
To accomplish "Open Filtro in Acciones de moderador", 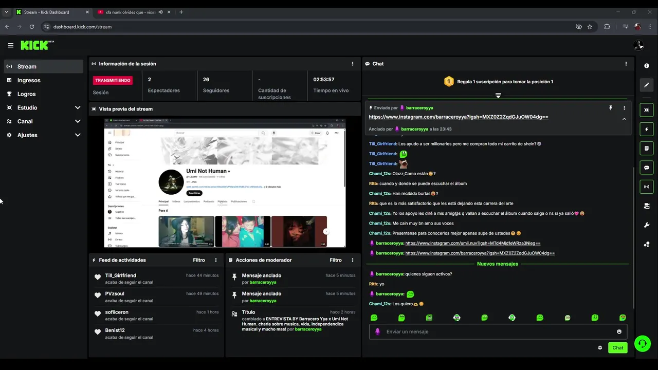I will [x=336, y=260].
